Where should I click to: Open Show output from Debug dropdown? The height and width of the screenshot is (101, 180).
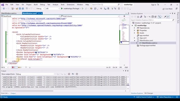point(35,74)
